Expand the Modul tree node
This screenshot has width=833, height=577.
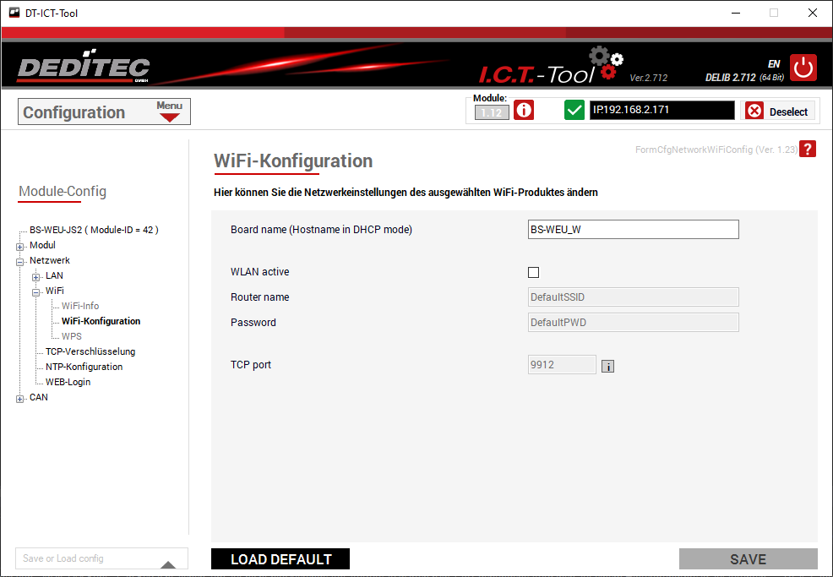(20, 246)
